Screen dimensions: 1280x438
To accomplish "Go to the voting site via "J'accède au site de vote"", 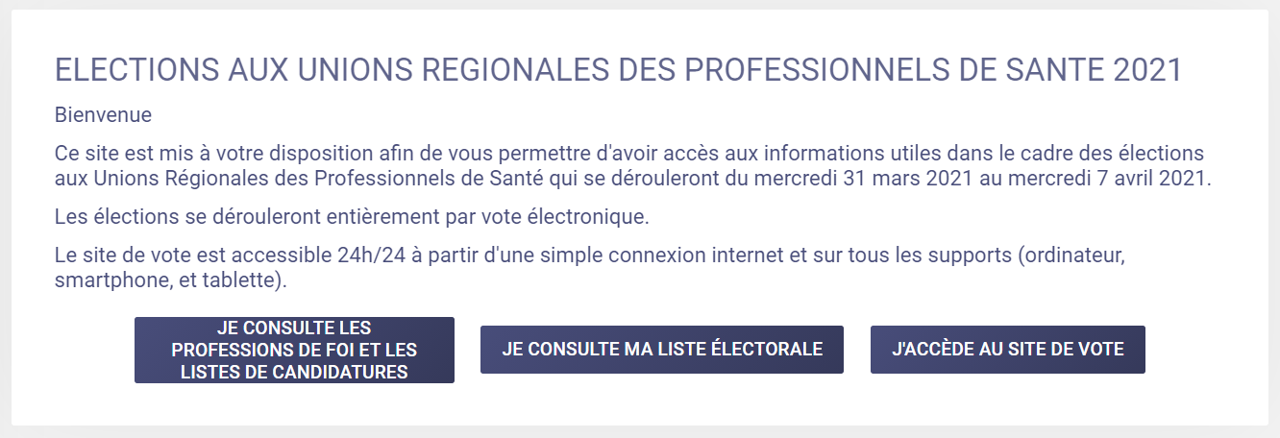I will [1007, 350].
